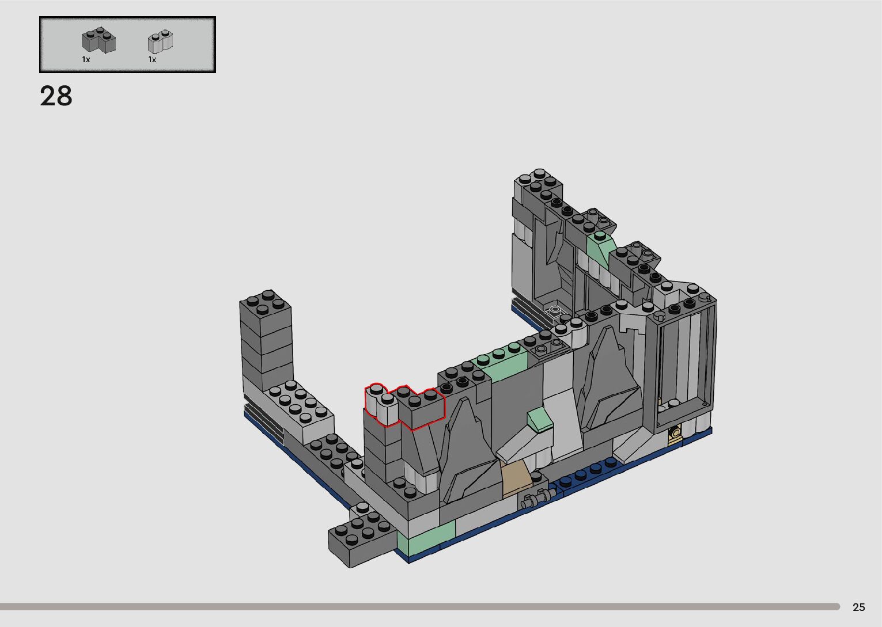
Task: Click the 1x label under dark gray brick
Action: coord(86,60)
